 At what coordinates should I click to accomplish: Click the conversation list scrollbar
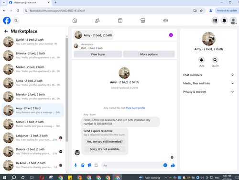(67, 90)
